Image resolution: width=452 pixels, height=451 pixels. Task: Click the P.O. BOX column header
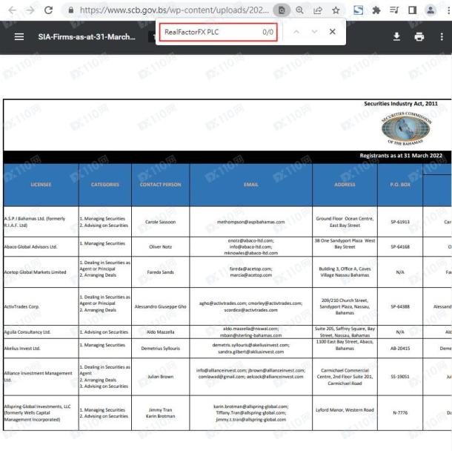[400, 185]
